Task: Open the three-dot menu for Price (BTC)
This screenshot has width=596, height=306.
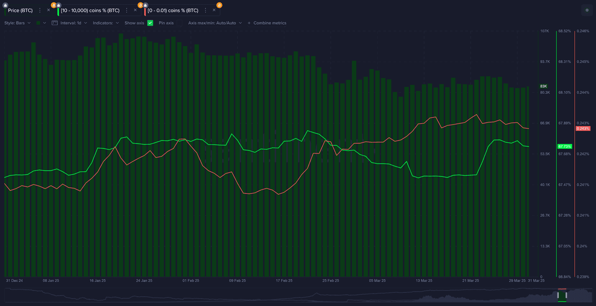Action: tap(40, 10)
